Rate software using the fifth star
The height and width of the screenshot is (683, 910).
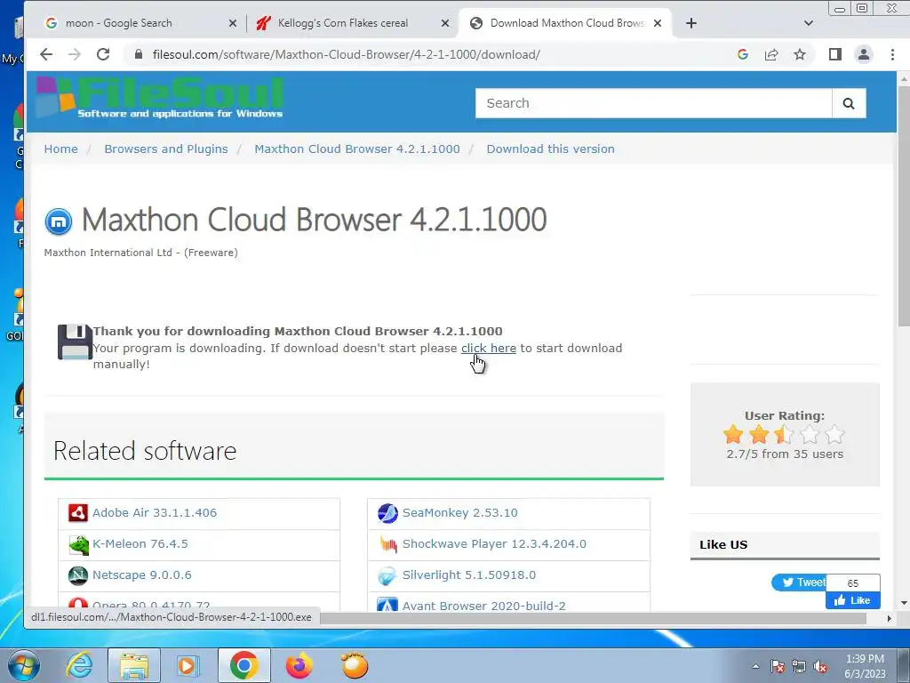pos(834,434)
